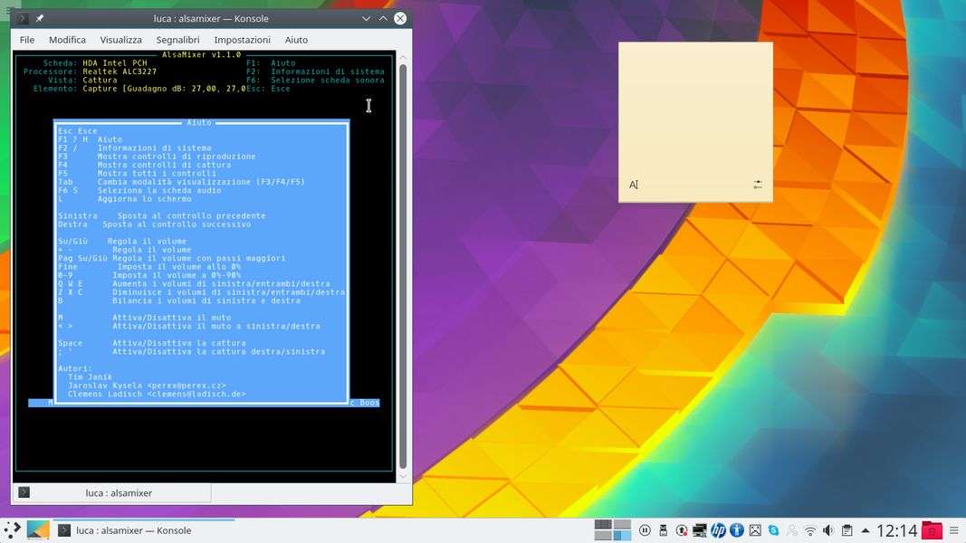
Task: Click the clipboard tray icon
Action: (846, 530)
